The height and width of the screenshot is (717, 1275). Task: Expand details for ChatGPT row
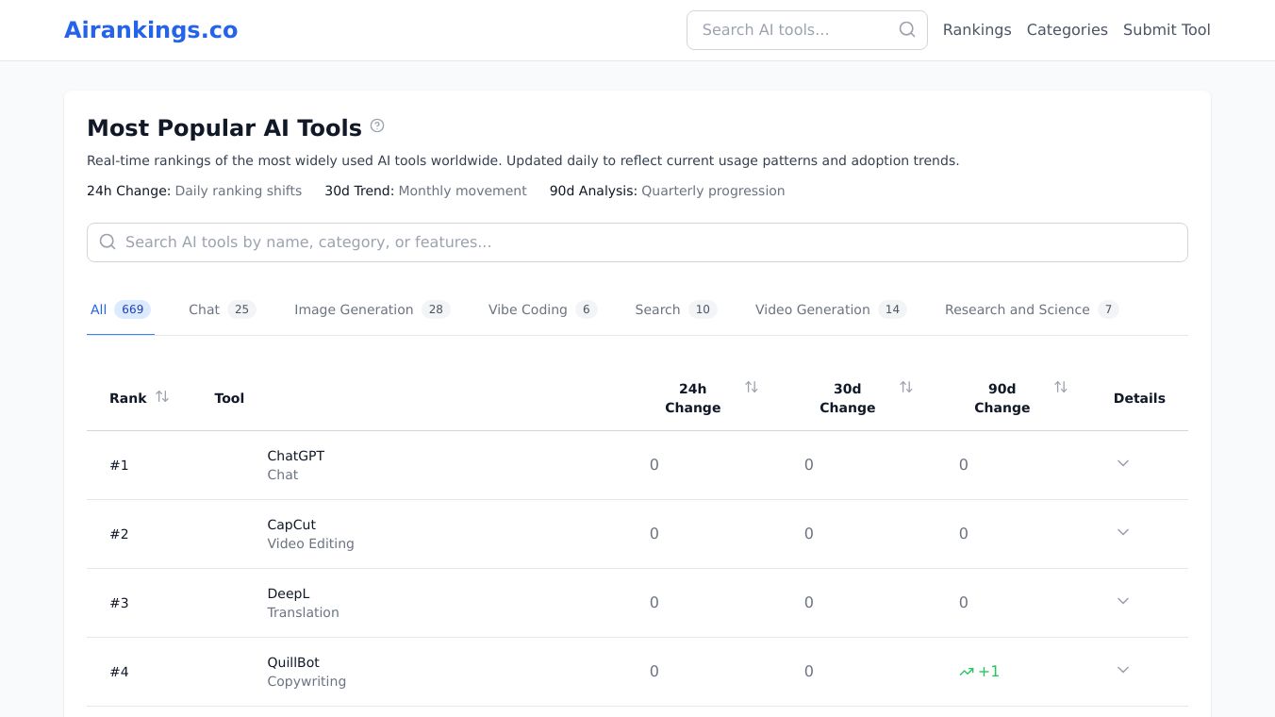pos(1122,464)
